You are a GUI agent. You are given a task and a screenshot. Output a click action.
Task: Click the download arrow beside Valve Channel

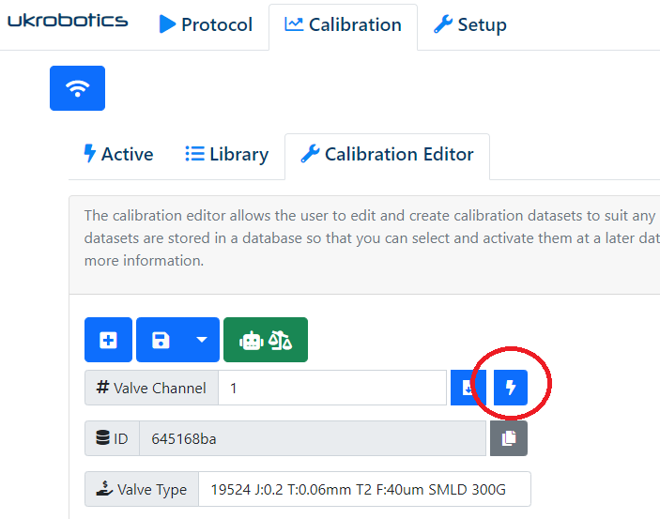point(468,388)
